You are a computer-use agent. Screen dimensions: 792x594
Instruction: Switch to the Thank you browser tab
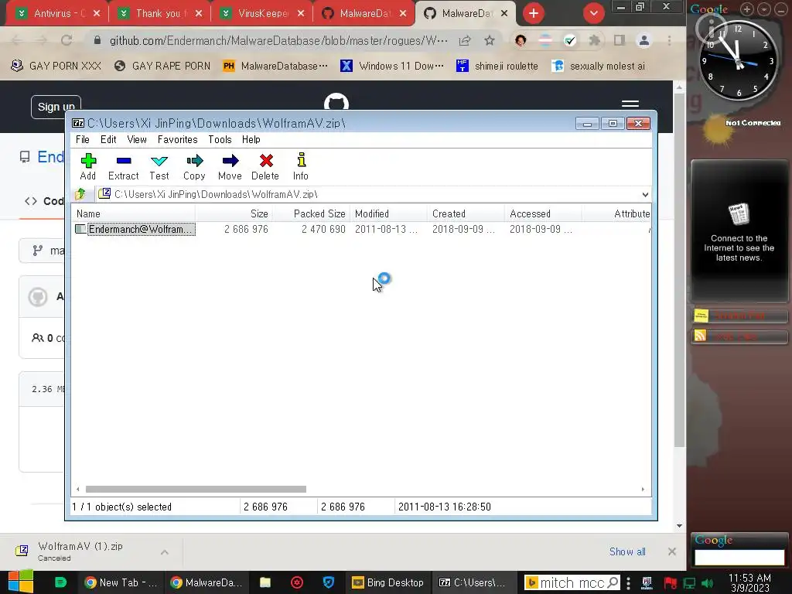(159, 13)
